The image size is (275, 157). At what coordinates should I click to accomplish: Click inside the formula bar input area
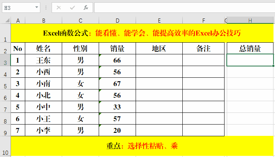pos(185,8)
